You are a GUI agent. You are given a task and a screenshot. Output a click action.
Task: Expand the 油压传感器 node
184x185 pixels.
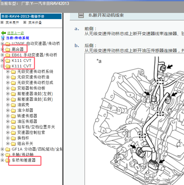click(x=8, y=121)
